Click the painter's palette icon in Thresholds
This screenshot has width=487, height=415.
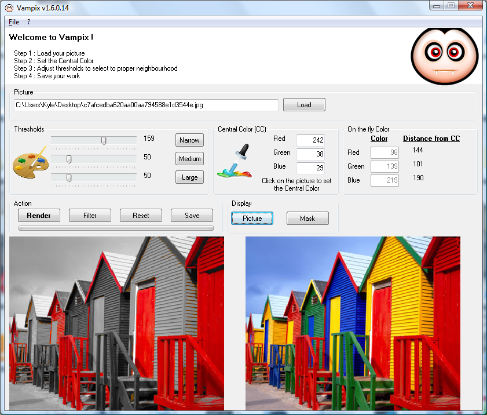[31, 162]
